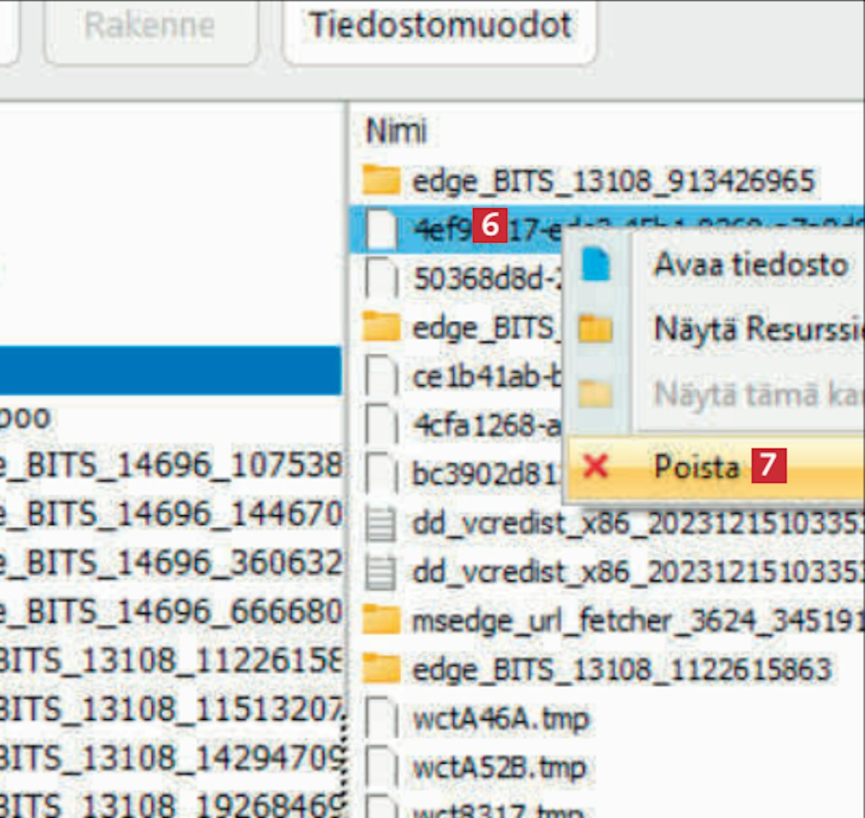Click the Näytä Resurssi folder icon
Screen dimensions: 865x818
(595, 329)
